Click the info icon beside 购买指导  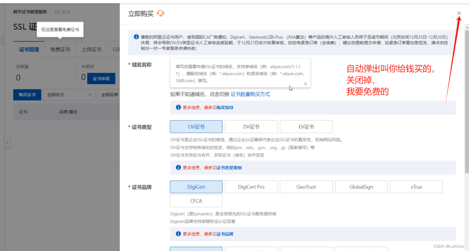(178, 107)
